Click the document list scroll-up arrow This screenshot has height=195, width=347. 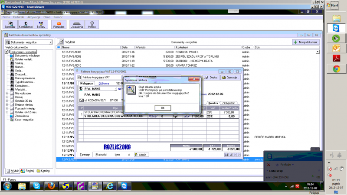click(x=318, y=52)
